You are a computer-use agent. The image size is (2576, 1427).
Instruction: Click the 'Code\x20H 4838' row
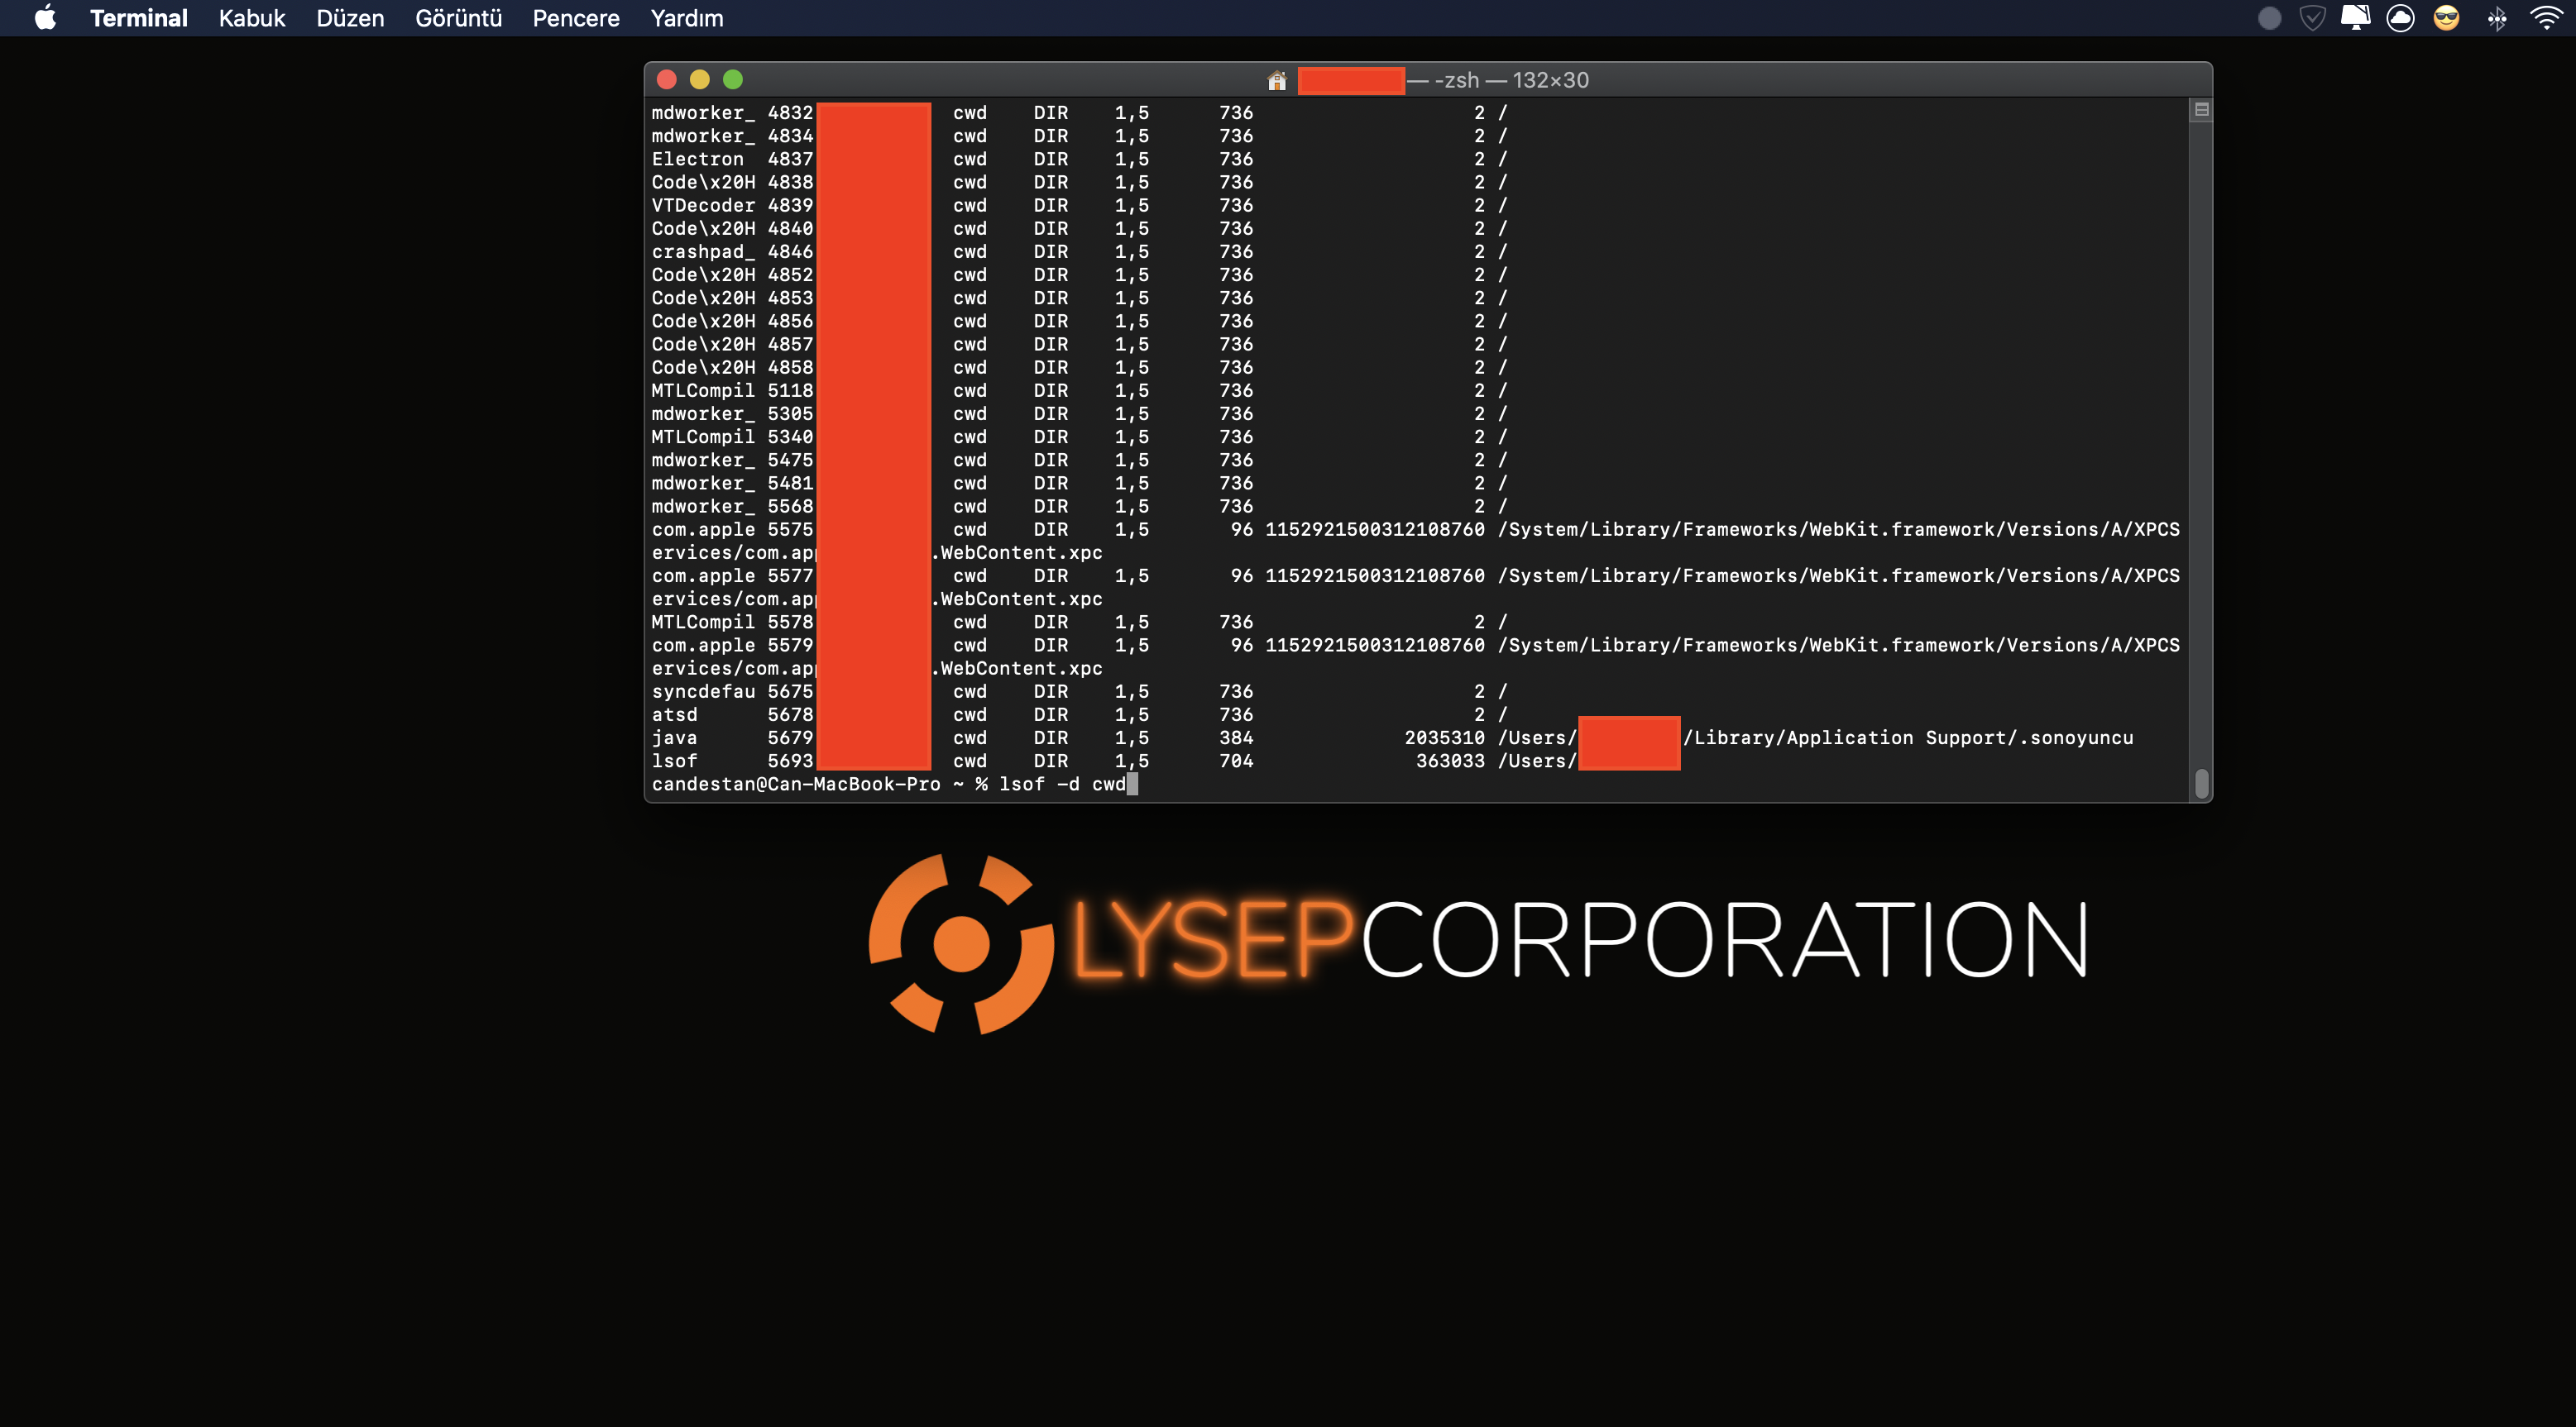click(1079, 182)
